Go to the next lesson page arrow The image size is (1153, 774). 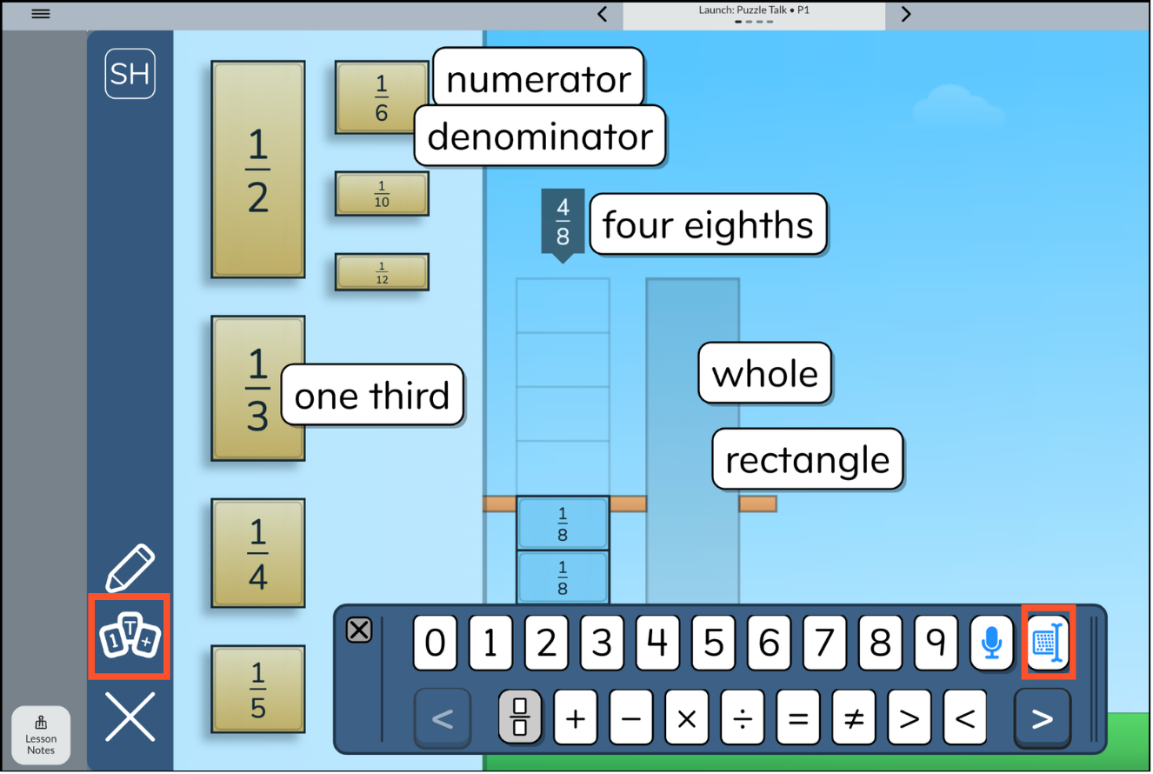coord(905,14)
